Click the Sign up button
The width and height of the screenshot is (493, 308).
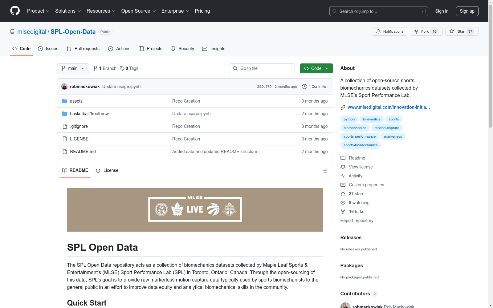(467, 11)
